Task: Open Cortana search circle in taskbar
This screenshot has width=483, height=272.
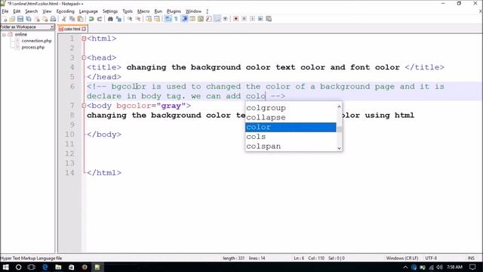Action: pyautogui.click(x=18, y=267)
